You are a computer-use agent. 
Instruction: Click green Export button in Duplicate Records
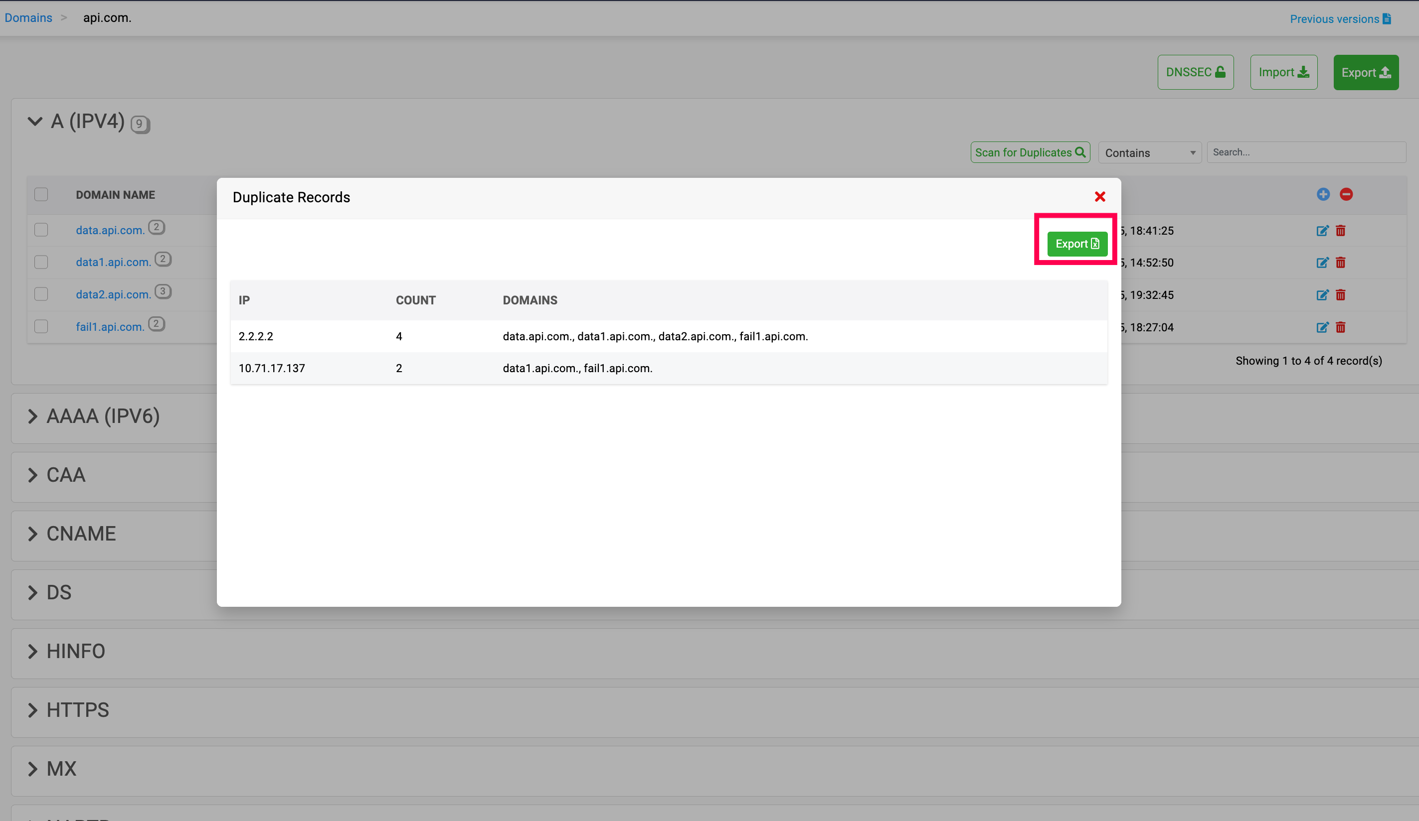point(1076,244)
